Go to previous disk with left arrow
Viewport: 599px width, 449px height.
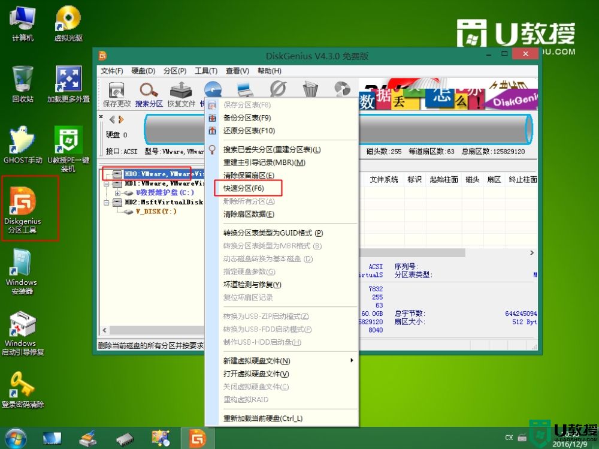[112, 119]
